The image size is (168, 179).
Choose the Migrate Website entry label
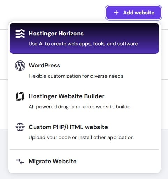53,162
